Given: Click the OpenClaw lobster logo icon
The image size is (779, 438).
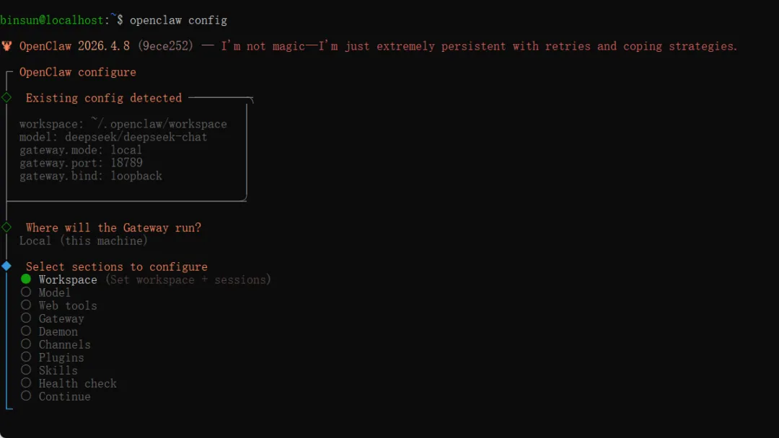Looking at the screenshot, I should pyautogui.click(x=6, y=45).
